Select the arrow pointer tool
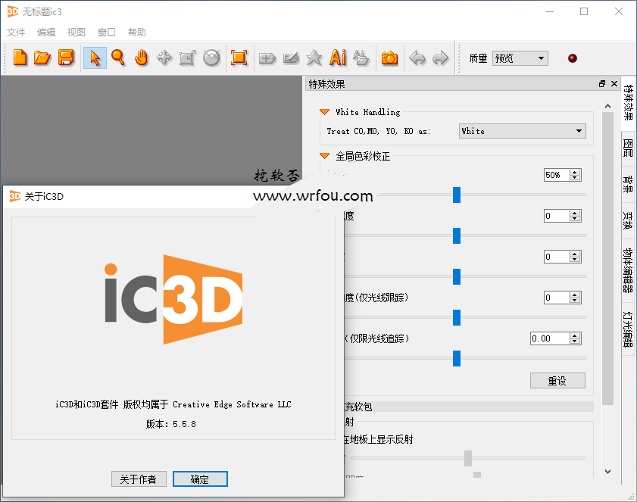 (x=95, y=58)
